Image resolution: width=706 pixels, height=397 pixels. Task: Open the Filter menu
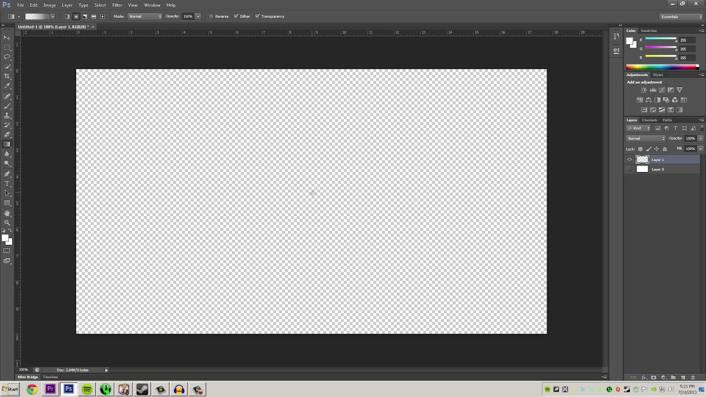pyautogui.click(x=117, y=5)
